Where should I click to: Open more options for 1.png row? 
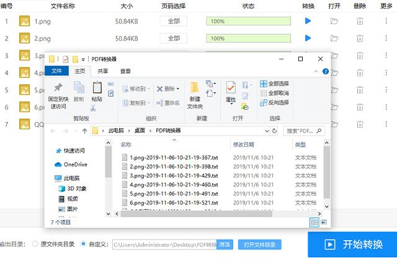point(386,21)
